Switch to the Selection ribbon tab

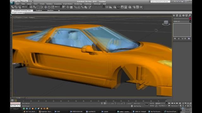(50, 10)
